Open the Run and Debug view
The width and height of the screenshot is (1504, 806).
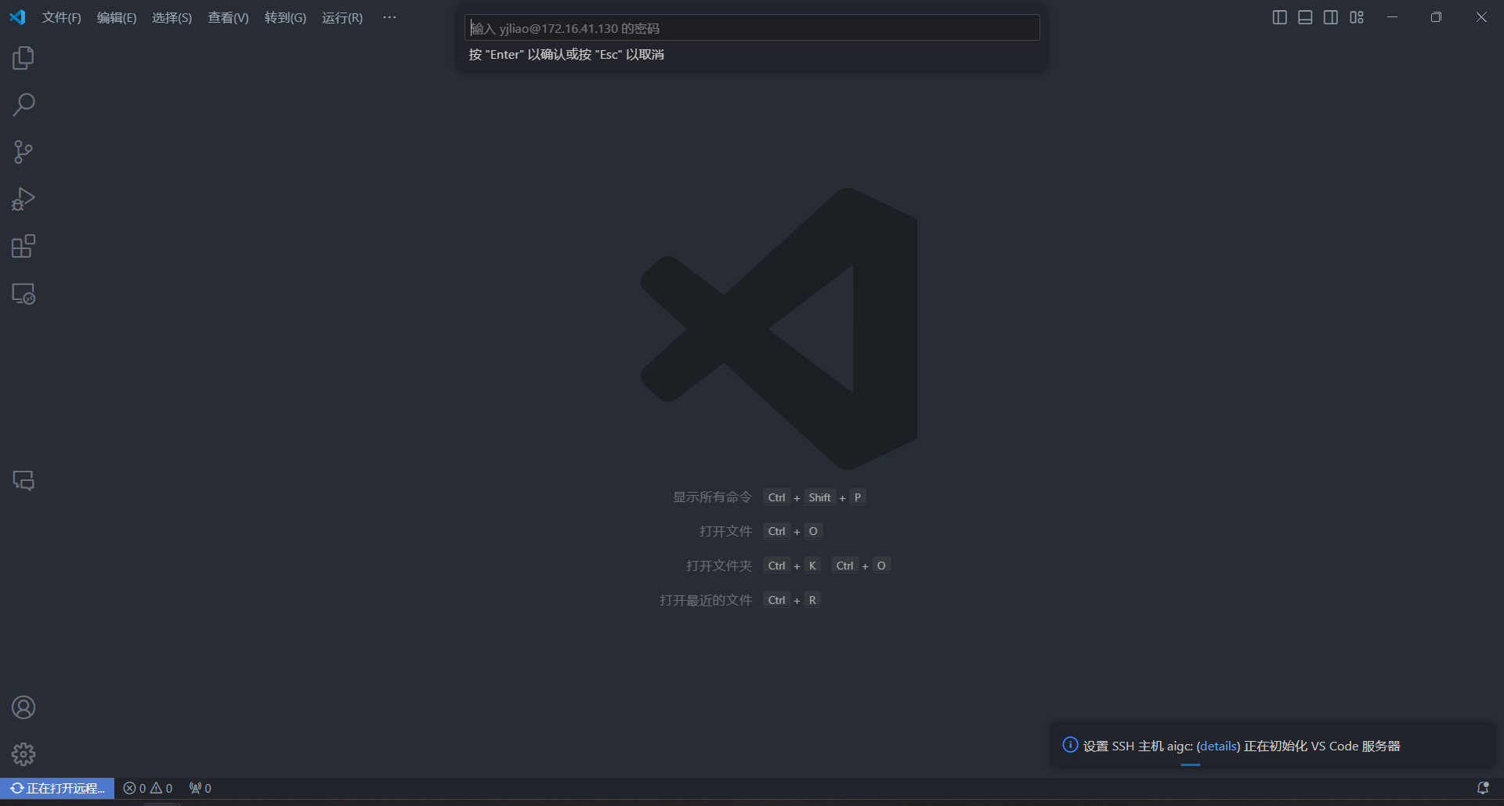point(23,199)
